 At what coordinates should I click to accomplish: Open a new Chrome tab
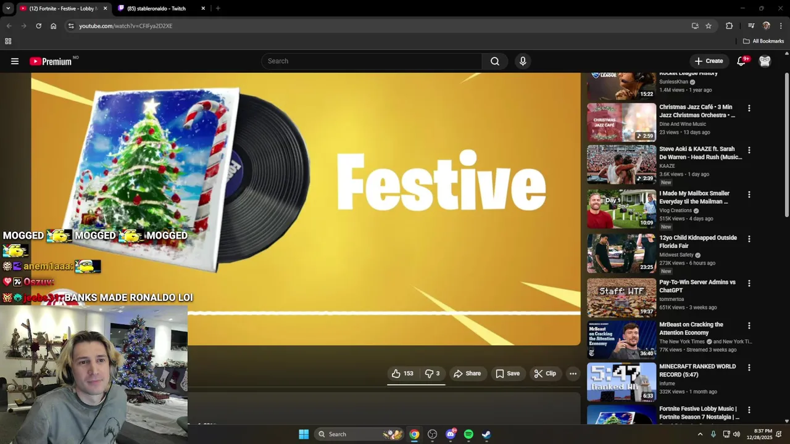coord(218,9)
